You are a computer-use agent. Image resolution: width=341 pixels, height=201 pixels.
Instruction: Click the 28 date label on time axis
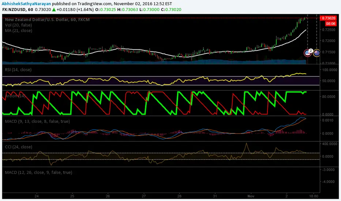click(x=179, y=196)
